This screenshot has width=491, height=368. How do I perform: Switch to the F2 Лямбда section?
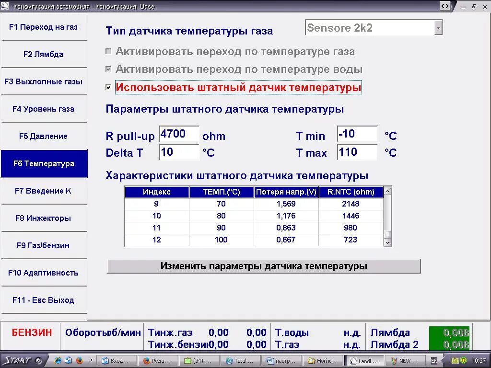44,54
